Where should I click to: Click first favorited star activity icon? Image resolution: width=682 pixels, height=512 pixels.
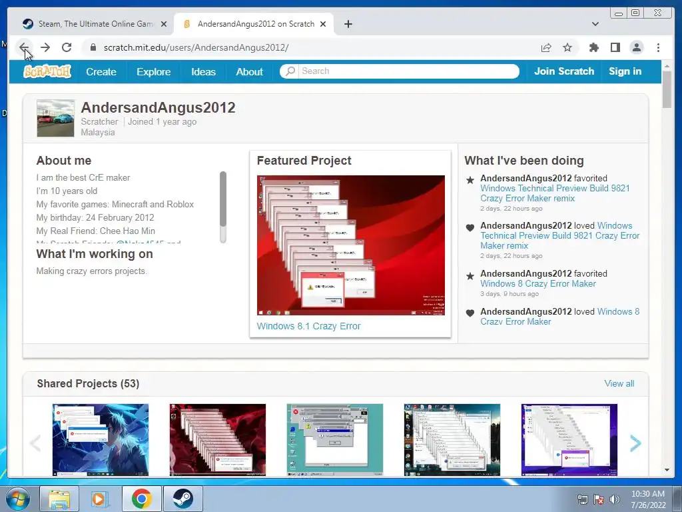click(x=470, y=180)
